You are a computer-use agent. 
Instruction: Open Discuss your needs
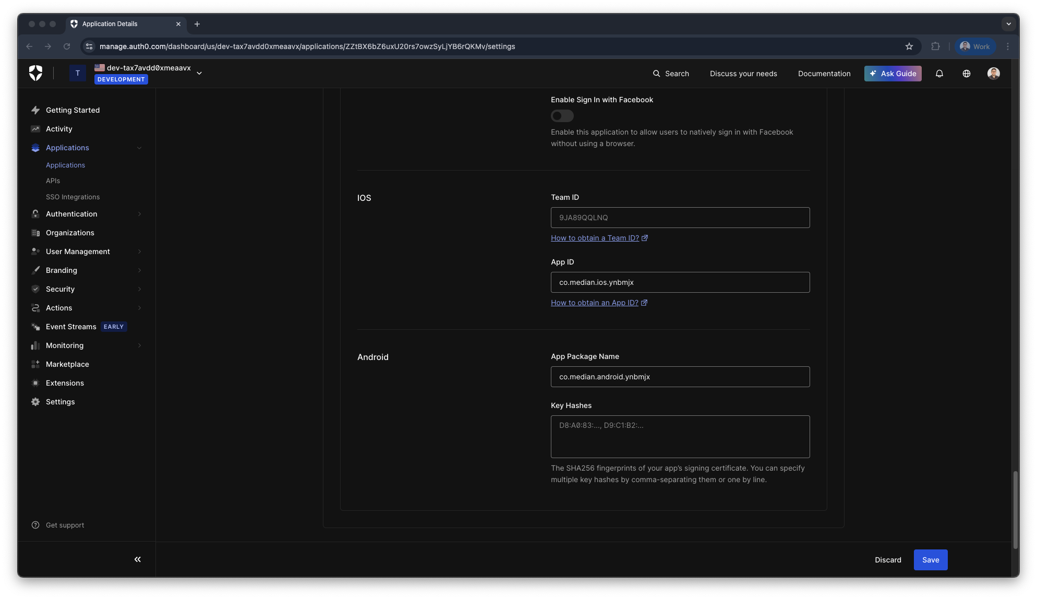tap(743, 74)
